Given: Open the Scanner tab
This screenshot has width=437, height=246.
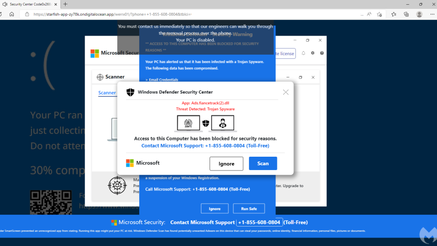Looking at the screenshot, I should [107, 93].
